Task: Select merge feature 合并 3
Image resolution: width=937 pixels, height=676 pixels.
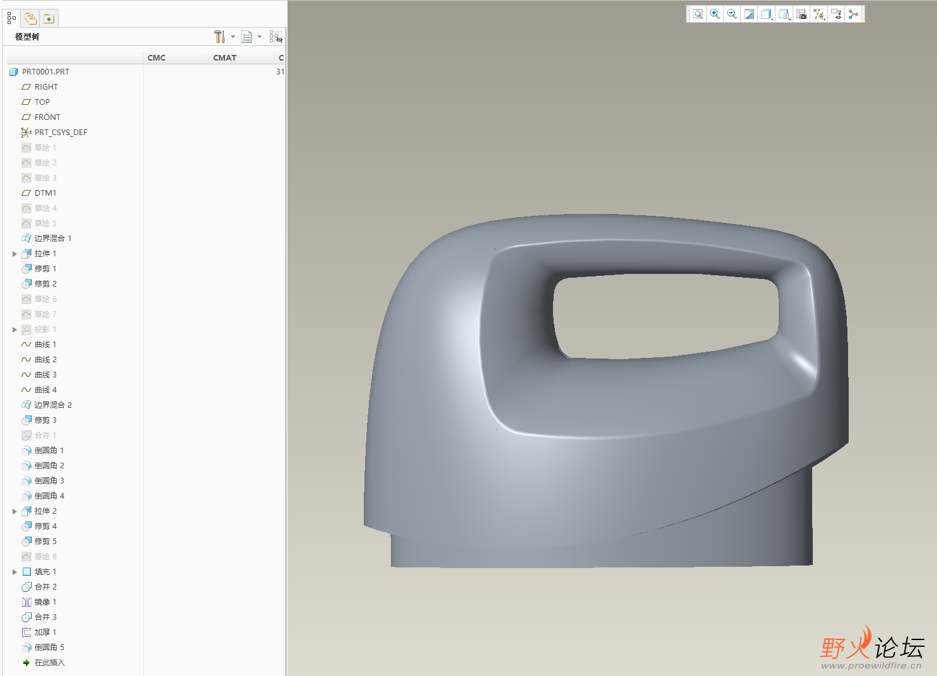Action: (x=45, y=617)
